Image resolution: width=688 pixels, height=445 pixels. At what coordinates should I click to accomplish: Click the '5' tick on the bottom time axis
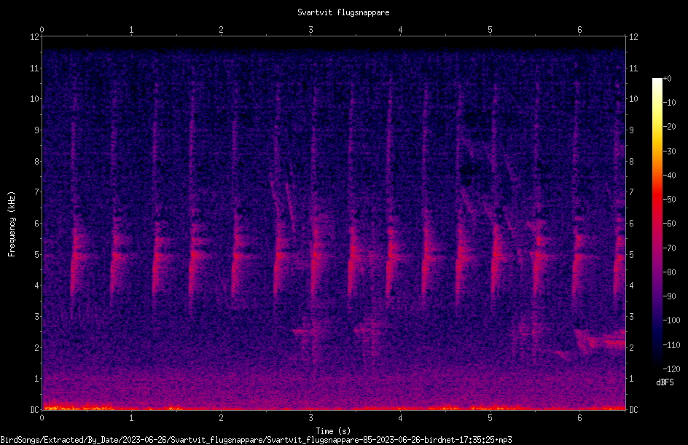(x=490, y=418)
